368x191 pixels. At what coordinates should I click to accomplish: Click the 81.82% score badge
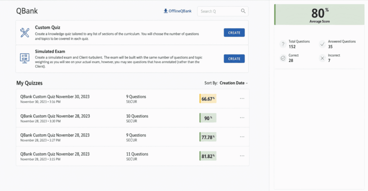tap(208, 156)
